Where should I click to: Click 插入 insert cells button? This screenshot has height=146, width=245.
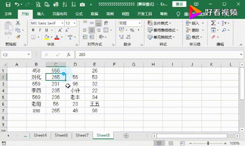point(193,23)
